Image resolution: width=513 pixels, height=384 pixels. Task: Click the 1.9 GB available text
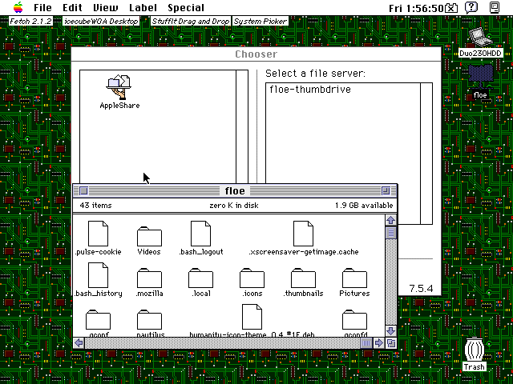(364, 206)
